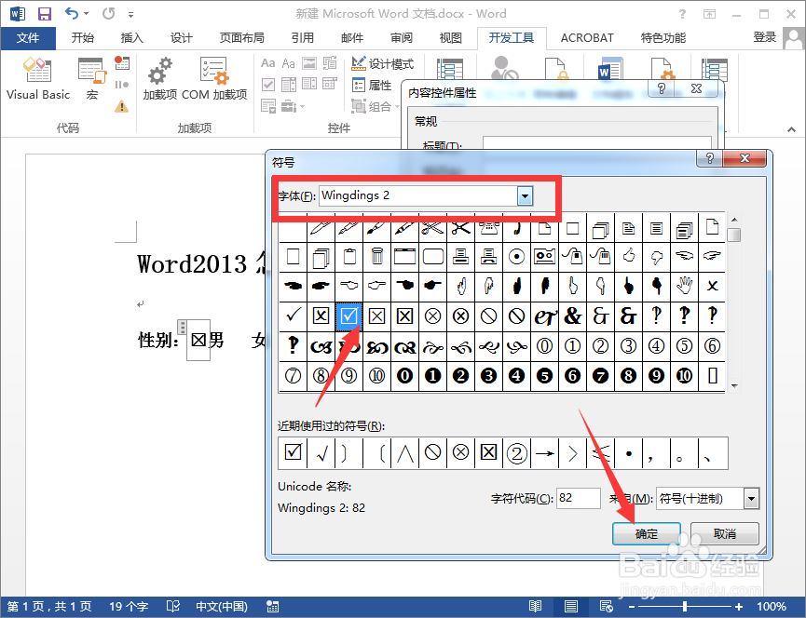Insert rich text content control
The height and width of the screenshot is (618, 806).
(267, 63)
